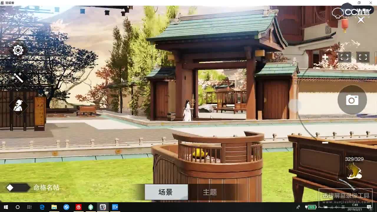Click the plus zoom-in icon
Viewport: 377px width, 212px height.
pos(325,57)
